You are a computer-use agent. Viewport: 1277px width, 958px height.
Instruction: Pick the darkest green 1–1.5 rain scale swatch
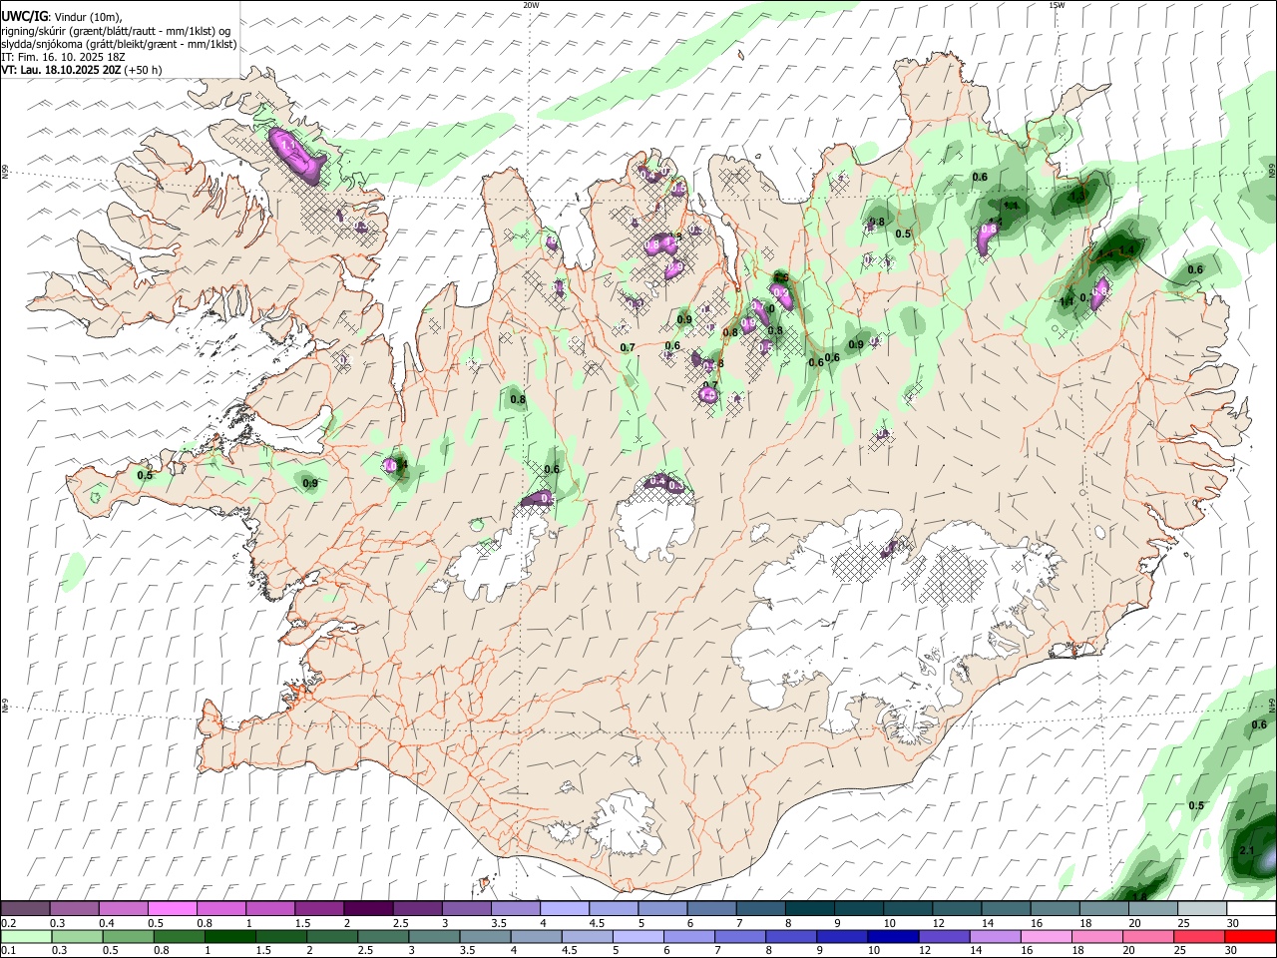point(229,936)
